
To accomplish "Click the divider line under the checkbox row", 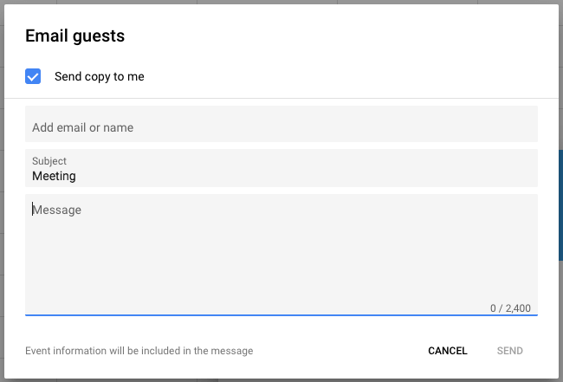I will (x=281, y=98).
